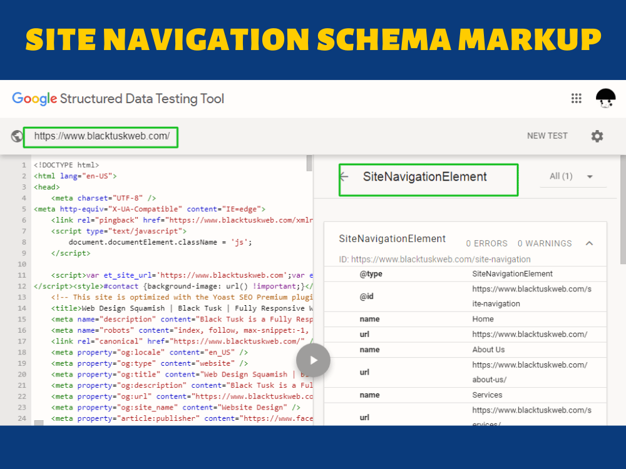Click the Yoast SEO Premium comment line
This screenshot has width=626, height=469.
pyautogui.click(x=182, y=297)
